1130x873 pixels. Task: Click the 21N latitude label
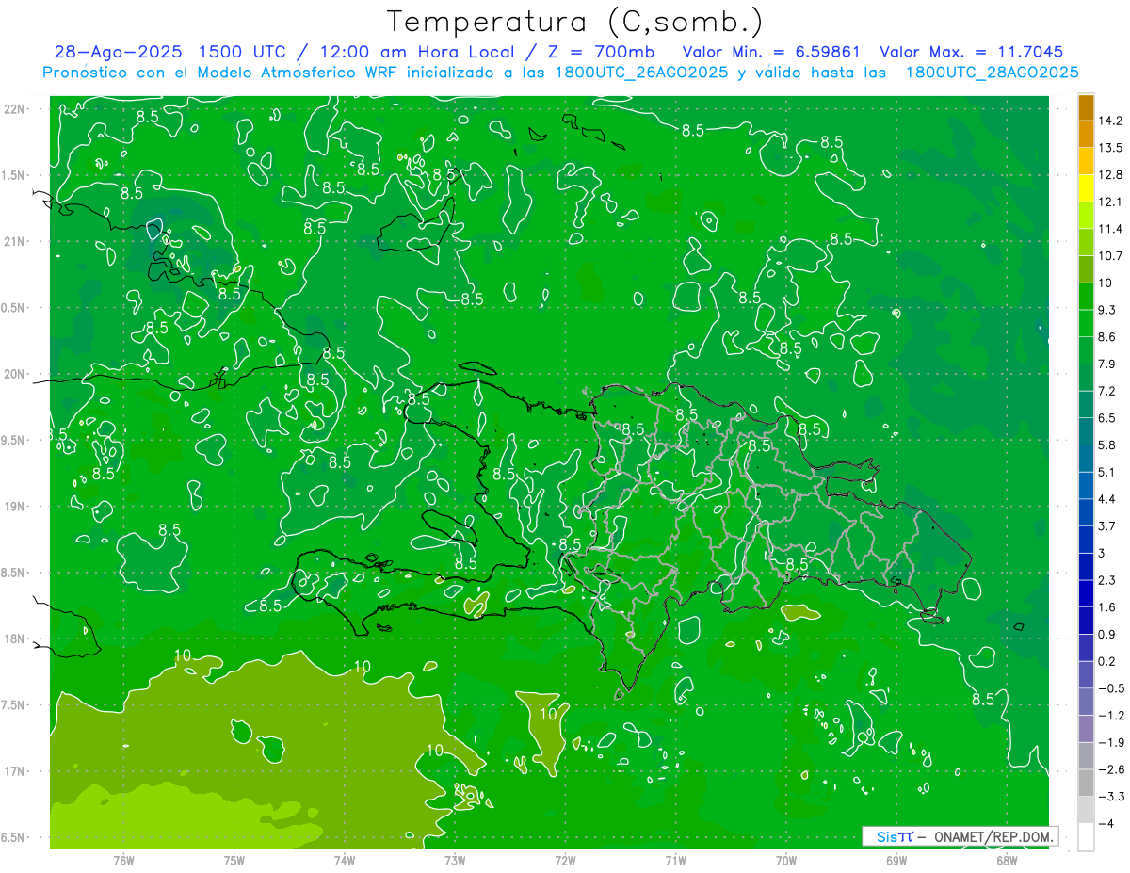(16, 241)
